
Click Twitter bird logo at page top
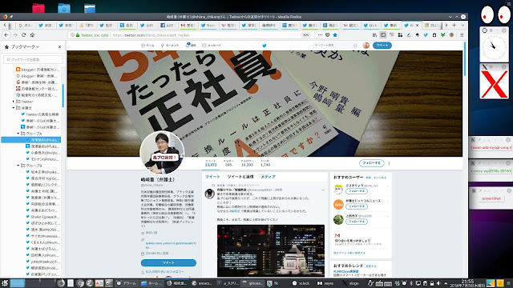[x=265, y=46]
